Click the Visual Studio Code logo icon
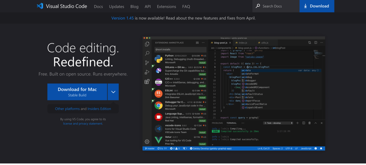This screenshot has height=165, width=366. [x=40, y=6]
